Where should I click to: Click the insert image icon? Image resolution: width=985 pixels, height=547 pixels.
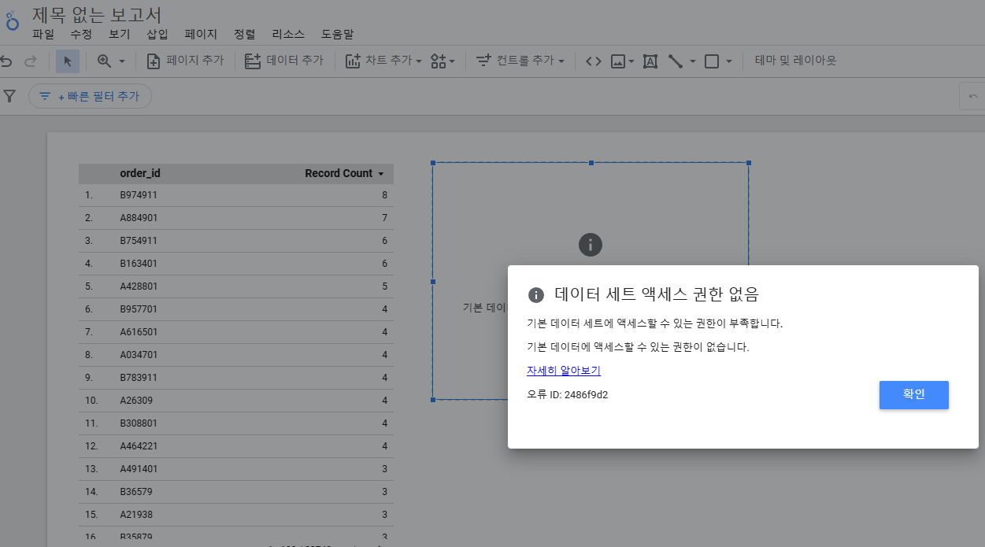pos(618,61)
